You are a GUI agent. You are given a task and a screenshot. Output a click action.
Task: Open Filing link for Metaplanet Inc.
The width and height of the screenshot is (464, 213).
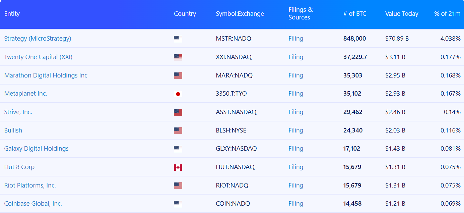coord(296,94)
